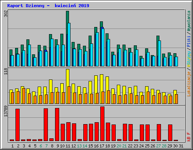Click the red KB bar for day 17
This screenshot has width=193, height=150.
point(102,124)
